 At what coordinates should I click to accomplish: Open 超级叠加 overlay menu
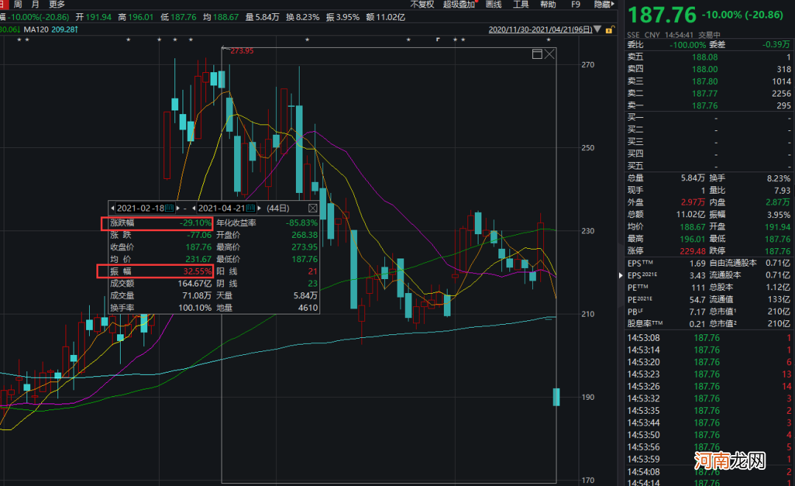coord(459,4)
